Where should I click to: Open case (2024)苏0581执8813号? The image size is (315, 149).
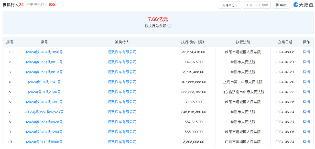44,72
